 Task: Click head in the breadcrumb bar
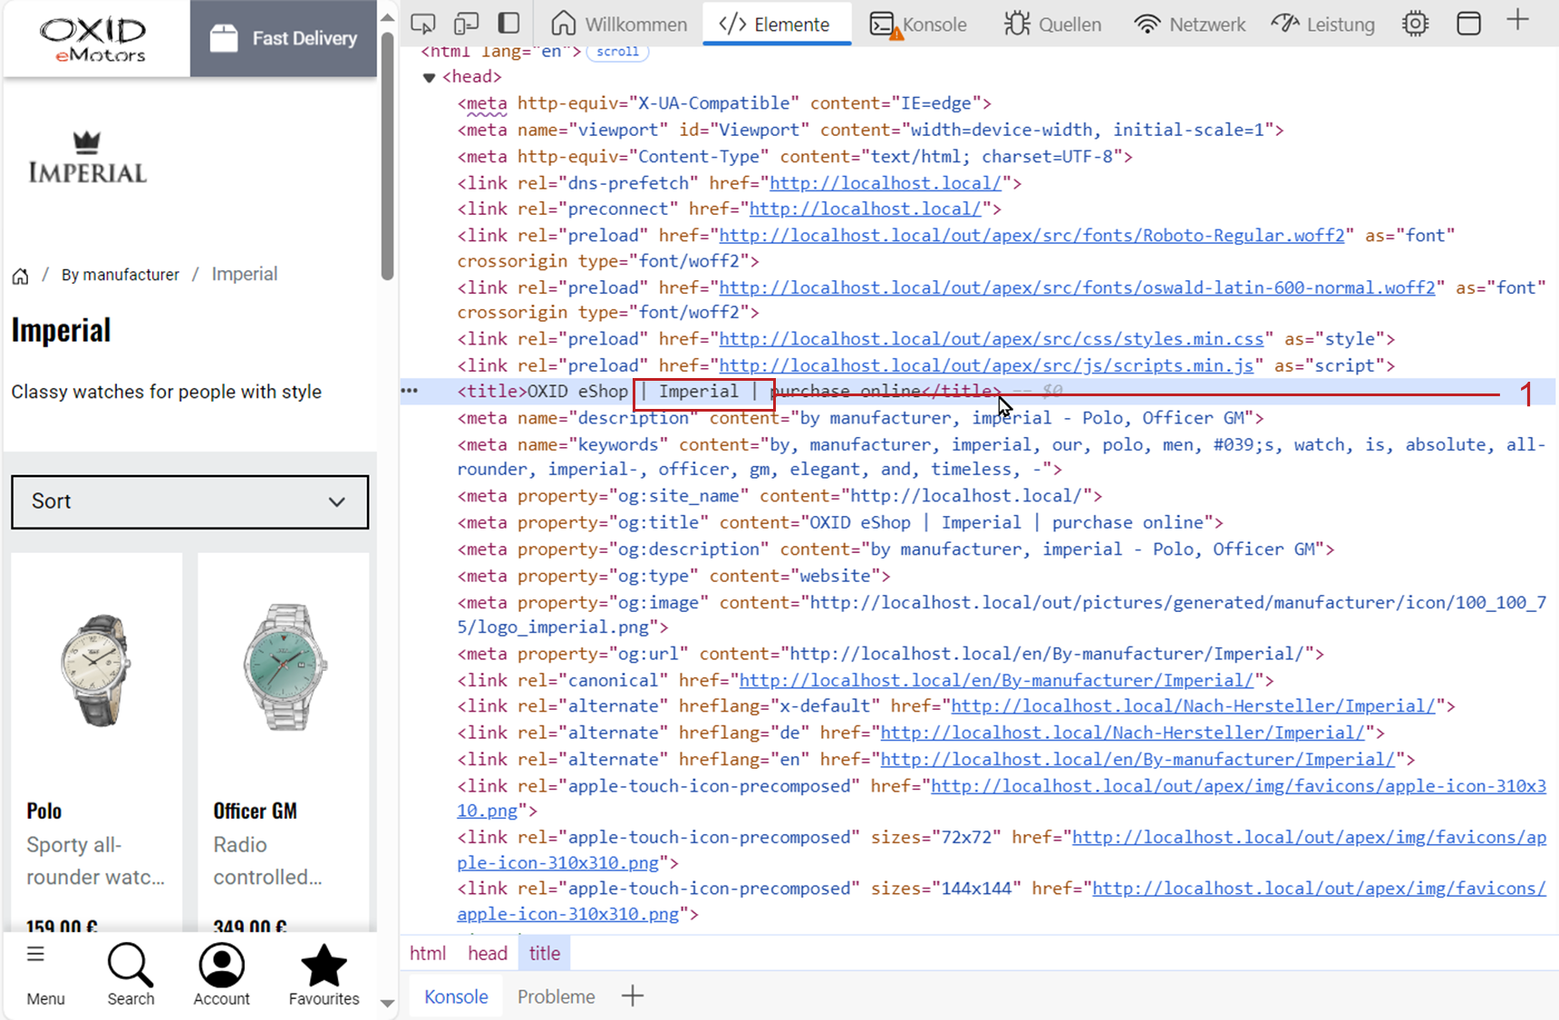pyautogui.click(x=488, y=953)
